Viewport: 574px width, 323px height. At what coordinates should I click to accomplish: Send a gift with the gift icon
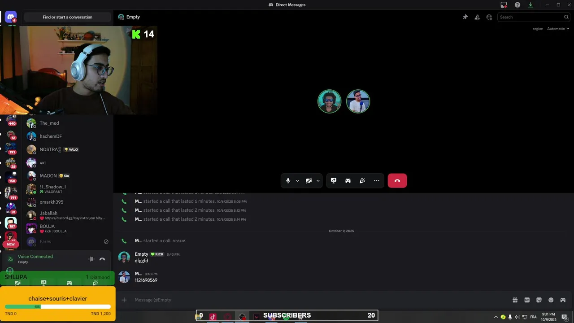515,300
